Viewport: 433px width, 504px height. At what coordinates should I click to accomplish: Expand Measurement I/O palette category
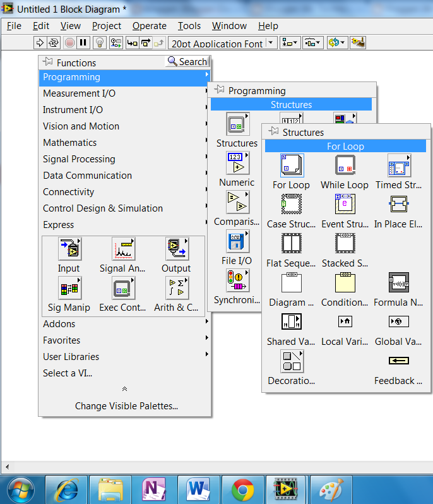[x=124, y=93]
